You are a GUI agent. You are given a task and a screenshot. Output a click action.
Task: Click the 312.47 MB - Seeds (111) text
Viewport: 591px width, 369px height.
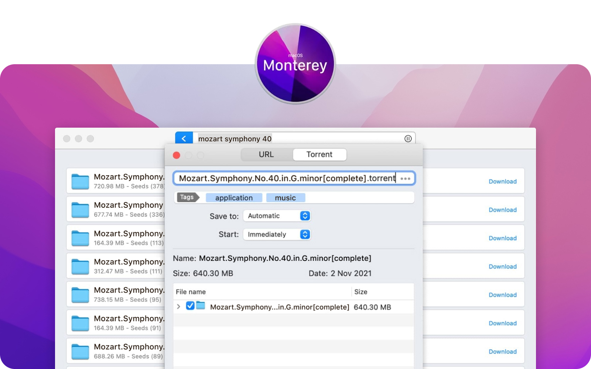(128, 271)
